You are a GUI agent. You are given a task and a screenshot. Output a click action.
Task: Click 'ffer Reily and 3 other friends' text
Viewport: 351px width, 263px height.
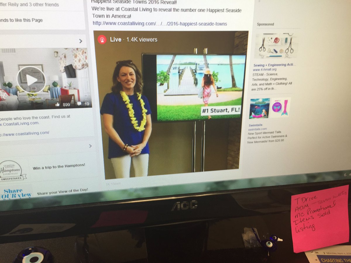(29, 5)
